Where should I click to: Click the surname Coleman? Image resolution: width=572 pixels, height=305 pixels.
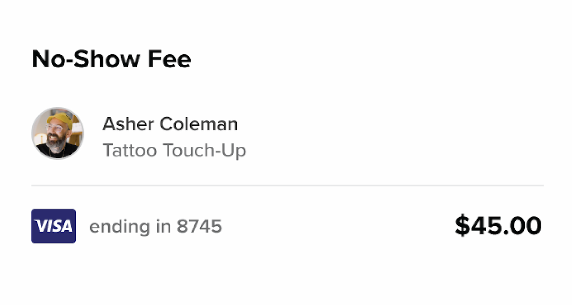(x=199, y=124)
